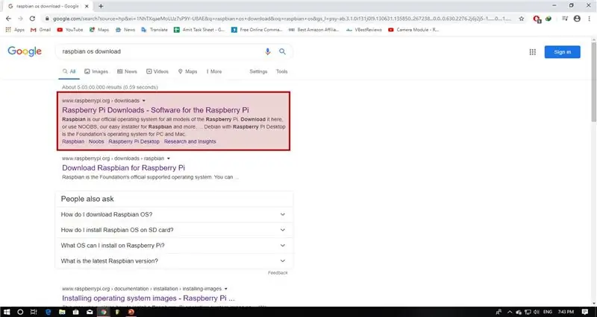Open the Windows Start menu
The width and height of the screenshot is (597, 317).
pos(7,312)
